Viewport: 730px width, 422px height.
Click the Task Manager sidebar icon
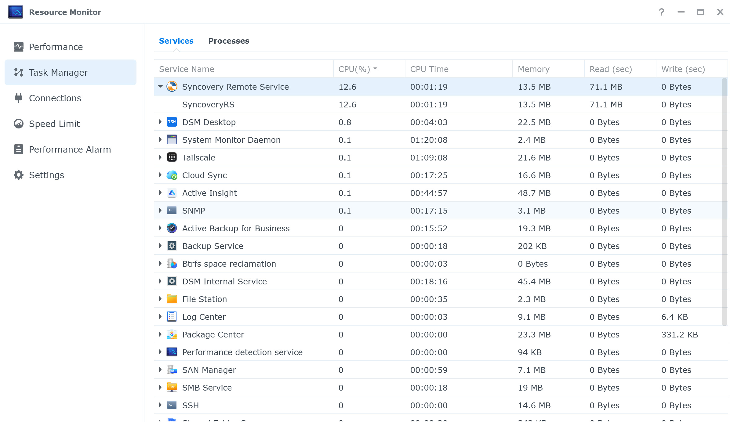coord(19,72)
